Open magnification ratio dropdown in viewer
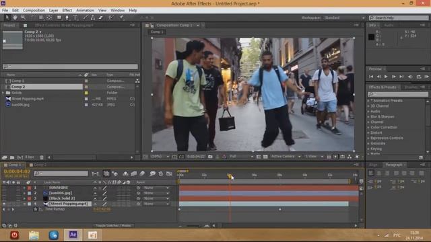 [x=160, y=157]
